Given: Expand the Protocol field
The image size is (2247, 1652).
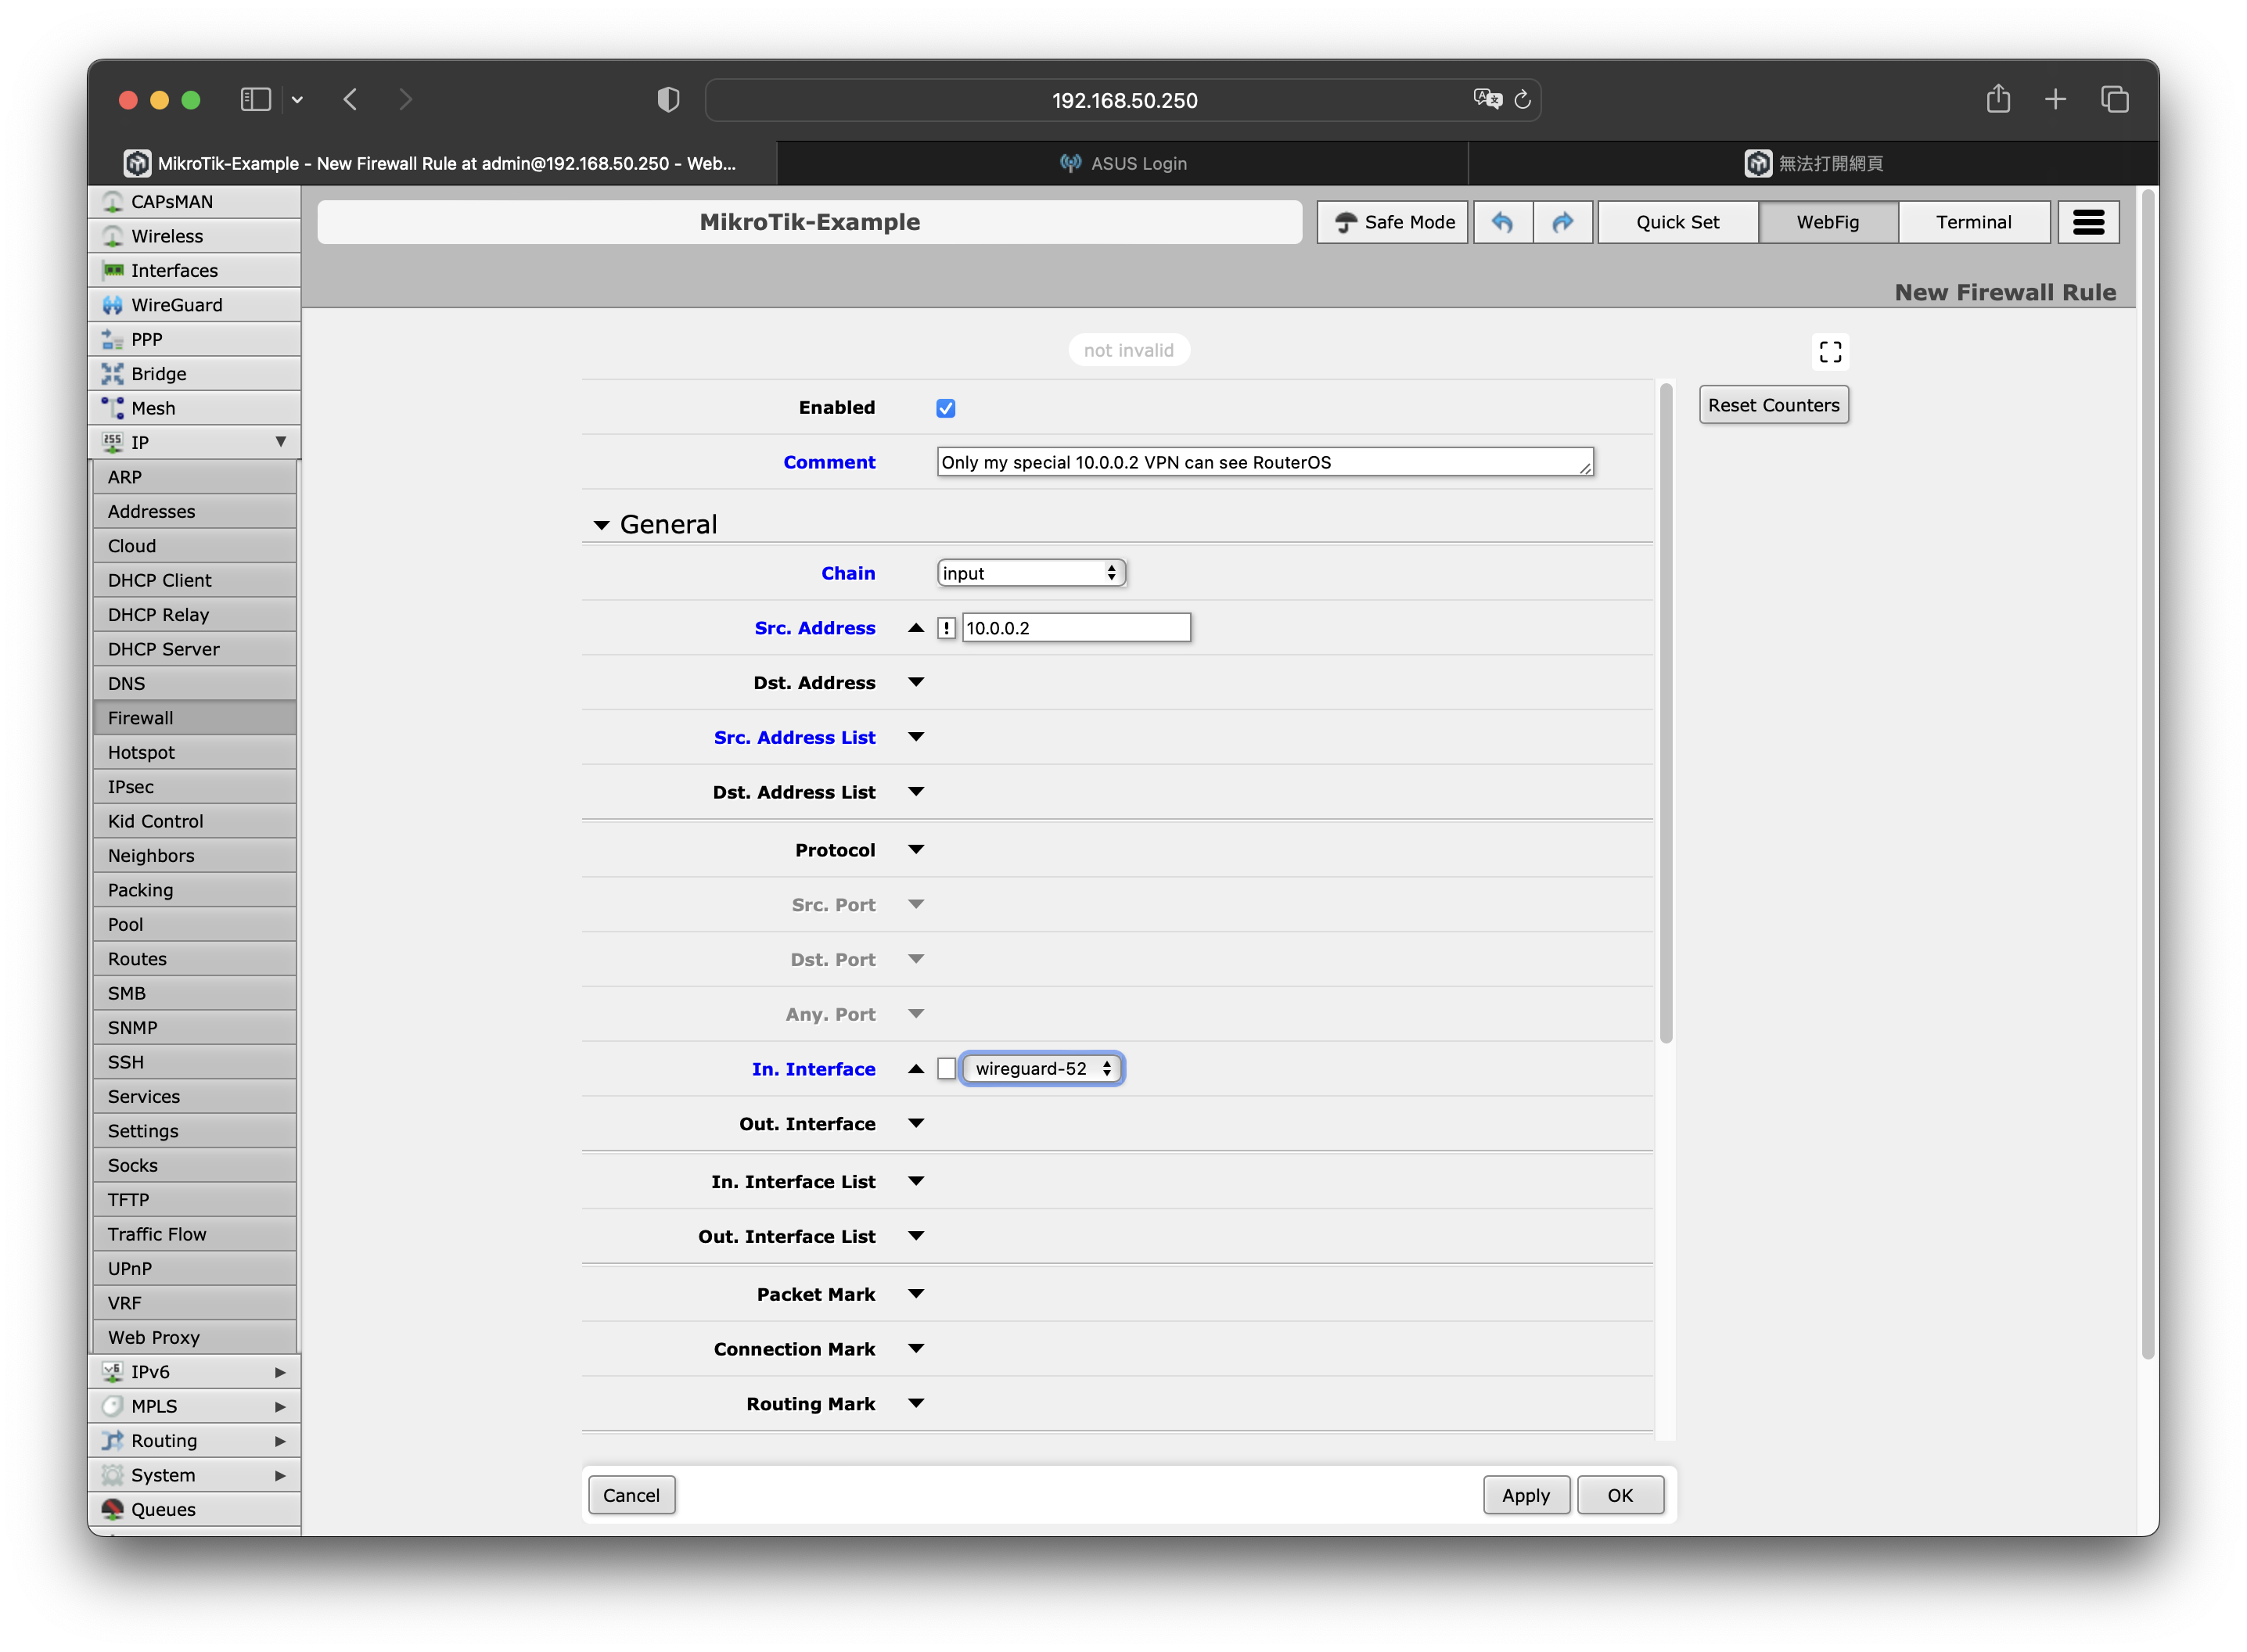Looking at the screenshot, I should point(915,850).
